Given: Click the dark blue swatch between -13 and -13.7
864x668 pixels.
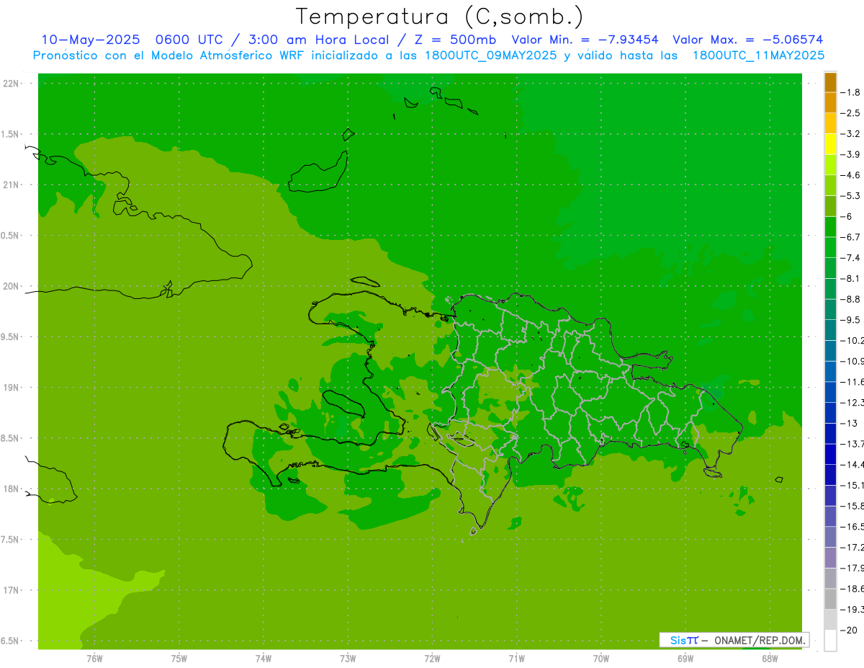Looking at the screenshot, I should pyautogui.click(x=830, y=434).
